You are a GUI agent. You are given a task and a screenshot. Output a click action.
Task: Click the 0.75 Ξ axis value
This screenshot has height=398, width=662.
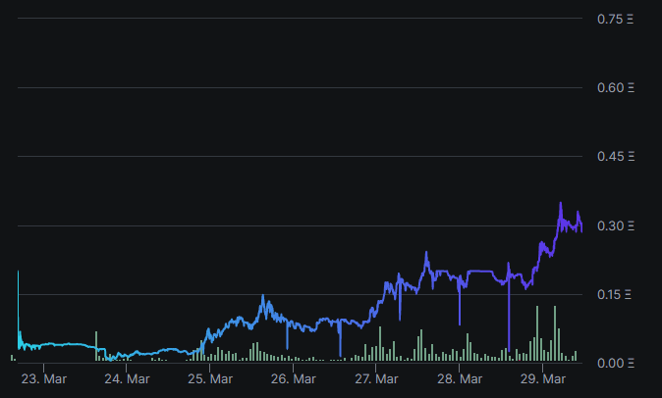(x=616, y=19)
